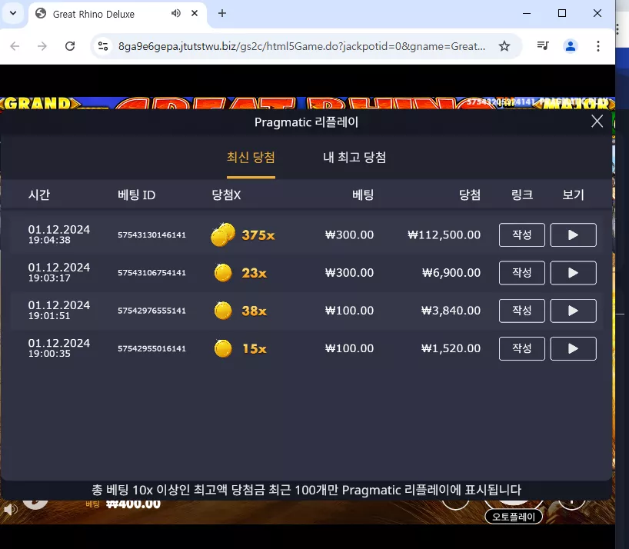Viewport: 629px width, 549px height.
Task: Play replay of the 15x win
Action: tap(573, 348)
